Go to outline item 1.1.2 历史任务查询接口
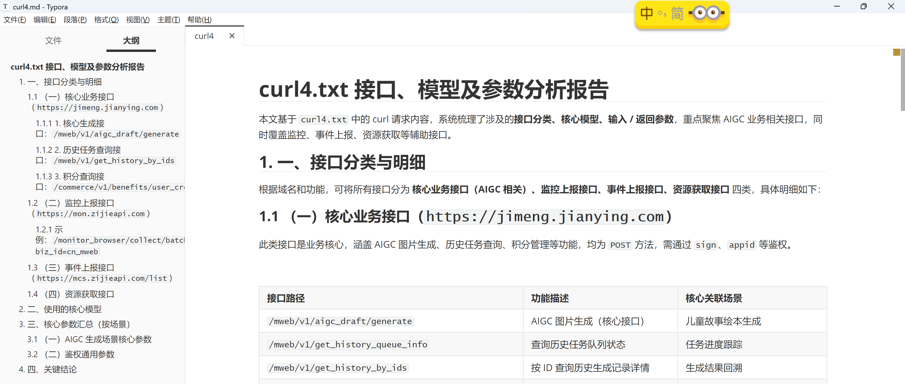Screen dimensions: 905x384 click(x=106, y=155)
